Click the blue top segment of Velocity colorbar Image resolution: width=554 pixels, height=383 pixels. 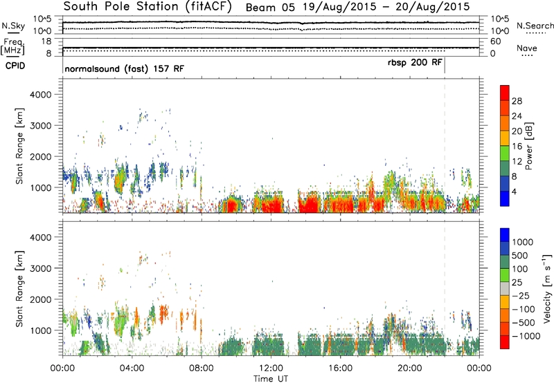click(505, 235)
